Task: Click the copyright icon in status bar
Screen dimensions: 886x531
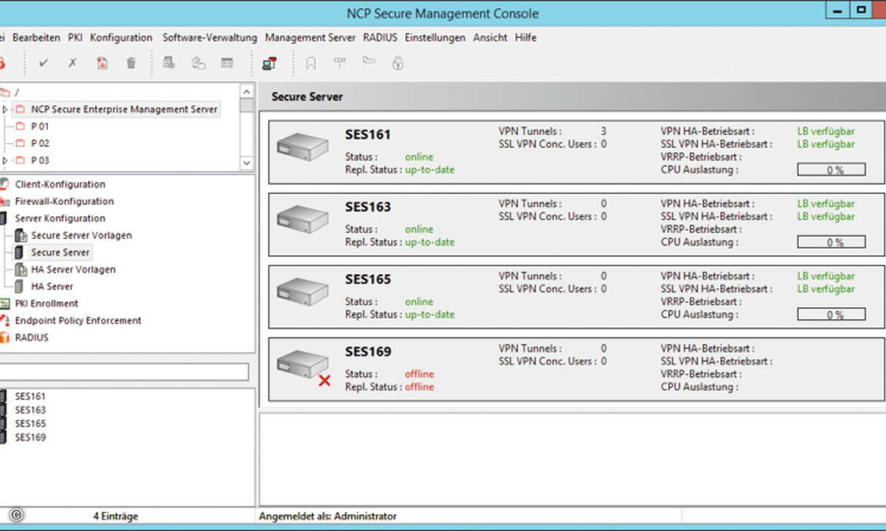Action: click(17, 516)
